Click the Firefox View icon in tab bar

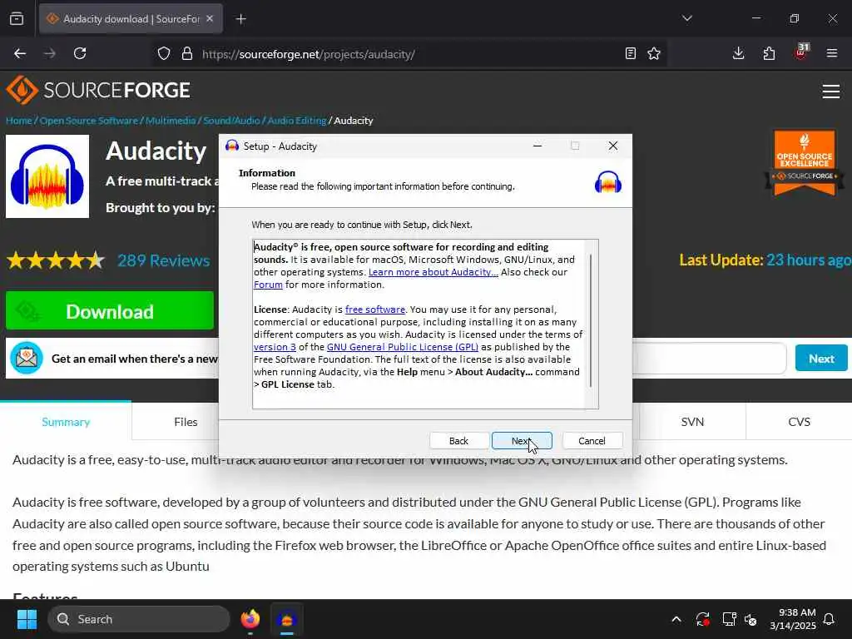(17, 18)
